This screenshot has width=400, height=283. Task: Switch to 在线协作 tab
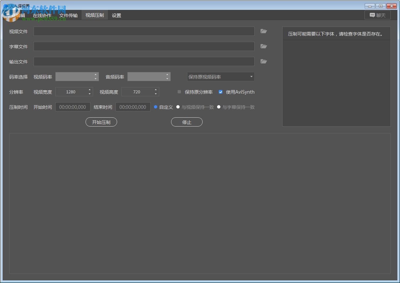[42, 15]
